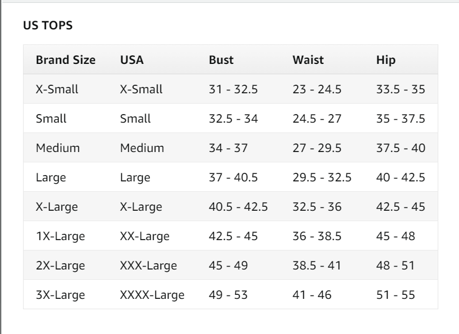Click the Brand Size column header
459x334 pixels.
tap(66, 60)
